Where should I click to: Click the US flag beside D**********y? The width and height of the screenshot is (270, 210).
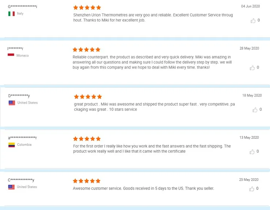pyautogui.click(x=12, y=103)
